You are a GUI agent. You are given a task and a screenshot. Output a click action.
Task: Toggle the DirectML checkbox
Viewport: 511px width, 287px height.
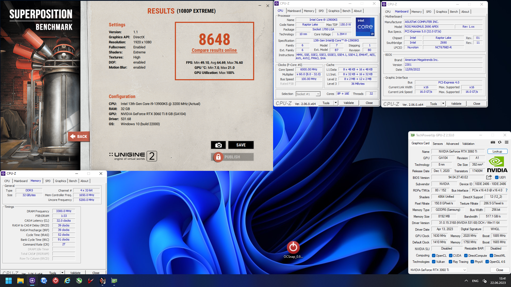pyautogui.click(x=491, y=256)
